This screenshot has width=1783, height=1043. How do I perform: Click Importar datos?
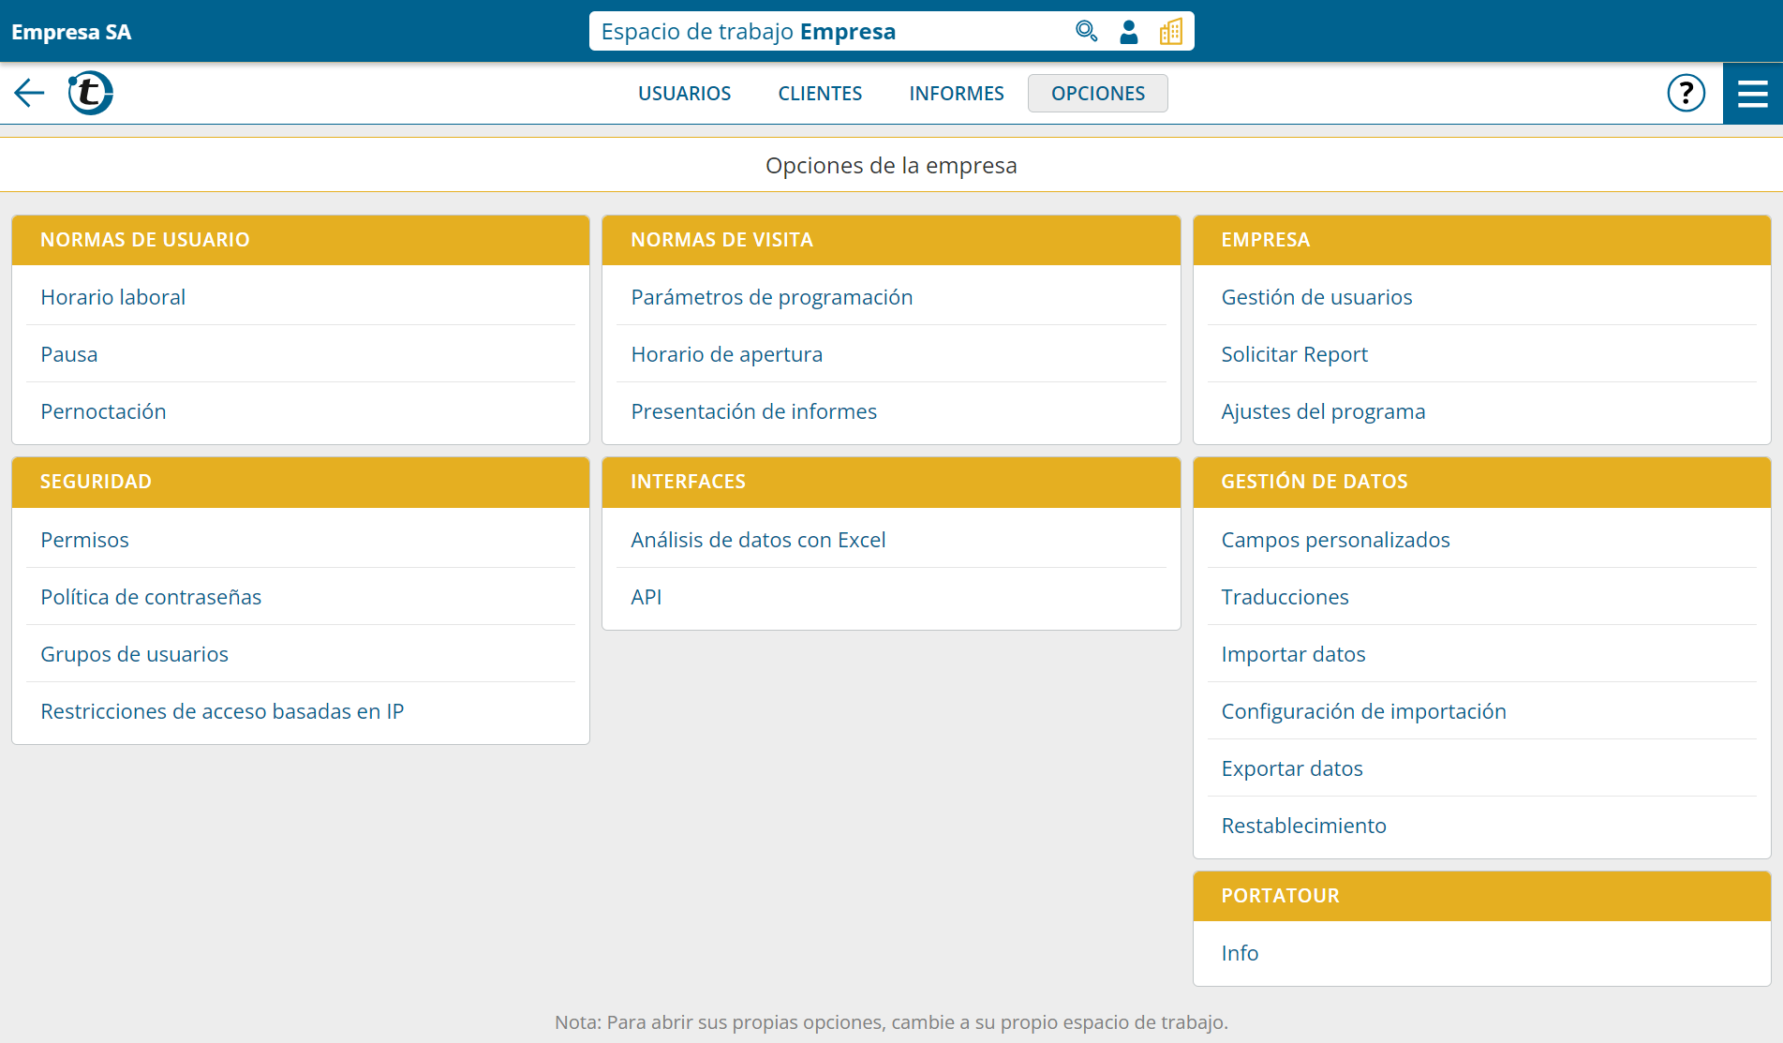(1481, 654)
